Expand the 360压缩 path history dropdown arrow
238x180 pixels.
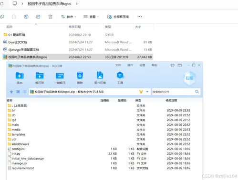[147, 92]
